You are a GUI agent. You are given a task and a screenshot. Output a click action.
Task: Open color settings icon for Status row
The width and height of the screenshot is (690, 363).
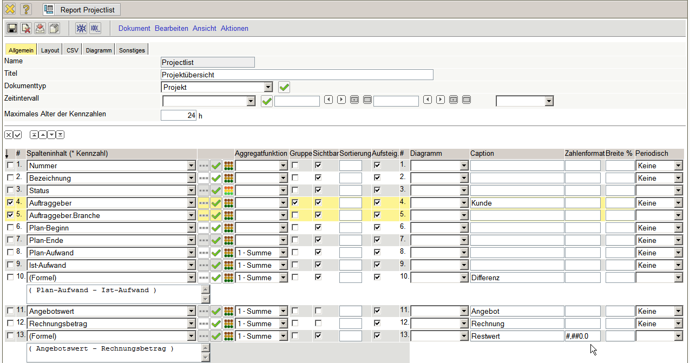click(x=228, y=190)
